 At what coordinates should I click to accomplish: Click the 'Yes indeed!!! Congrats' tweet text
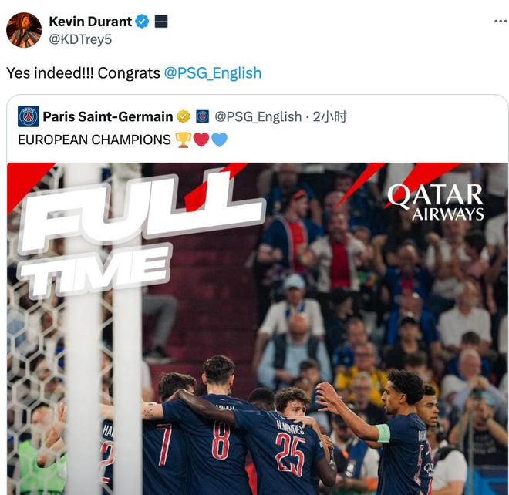point(83,72)
